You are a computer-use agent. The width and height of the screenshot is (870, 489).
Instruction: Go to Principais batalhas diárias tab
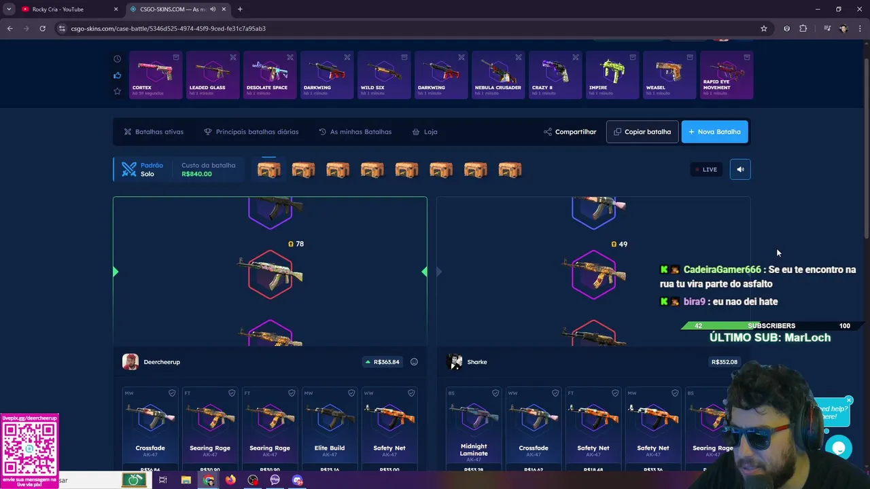pyautogui.click(x=251, y=132)
